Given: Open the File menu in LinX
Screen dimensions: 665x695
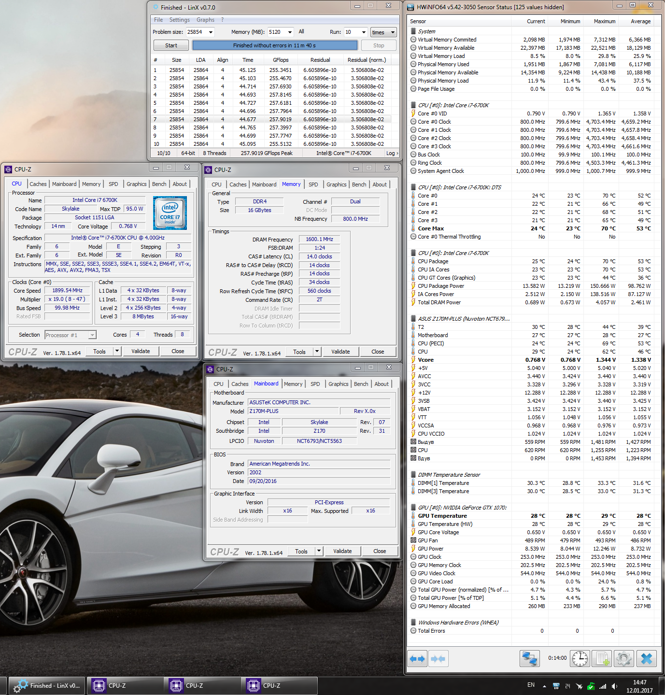Looking at the screenshot, I should tap(158, 20).
